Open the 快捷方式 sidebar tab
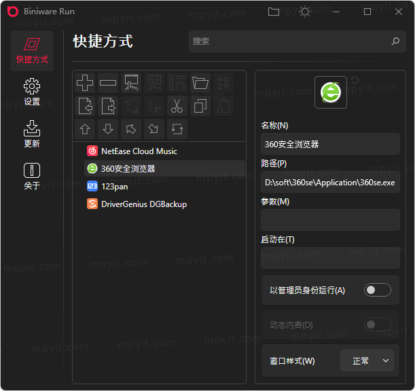415x391 pixels. (32, 51)
